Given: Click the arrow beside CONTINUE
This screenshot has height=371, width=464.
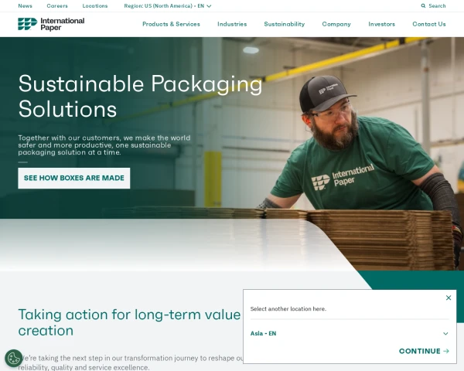Looking at the screenshot, I should pyautogui.click(x=446, y=351).
